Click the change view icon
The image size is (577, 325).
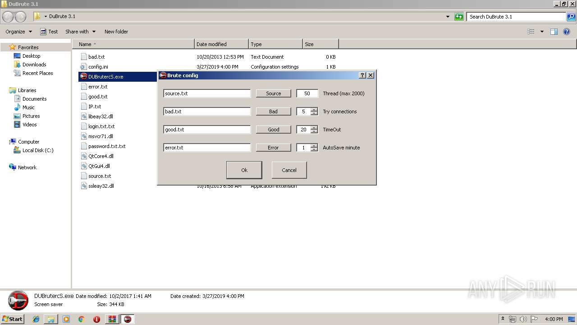point(531,32)
